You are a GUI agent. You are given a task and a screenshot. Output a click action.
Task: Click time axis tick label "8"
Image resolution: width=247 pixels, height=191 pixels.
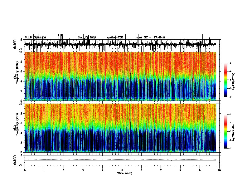[180, 170]
